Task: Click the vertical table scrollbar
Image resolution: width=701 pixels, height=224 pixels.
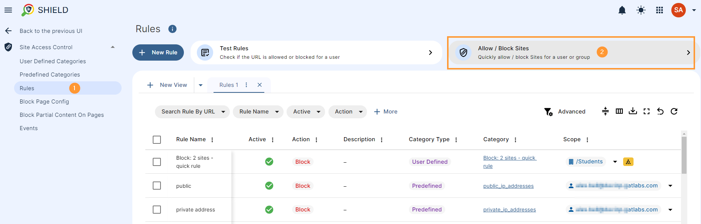Action: point(684,155)
